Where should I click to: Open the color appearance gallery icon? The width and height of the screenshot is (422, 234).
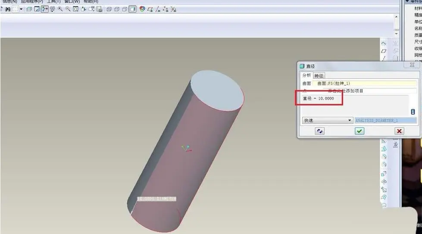click(142, 9)
